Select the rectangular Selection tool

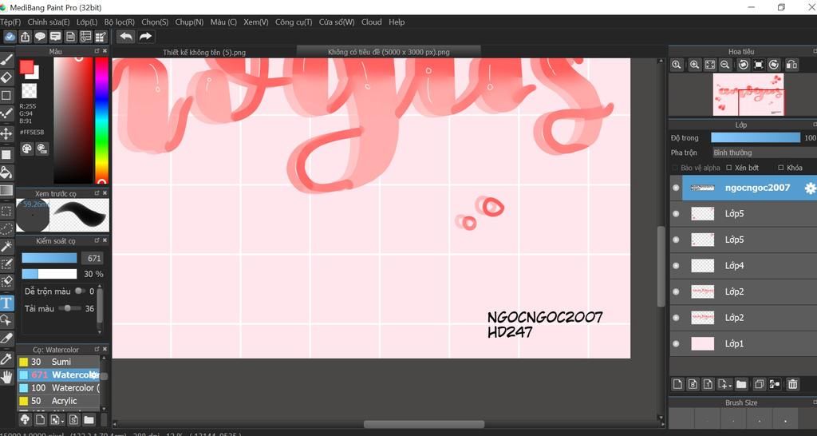tap(6, 211)
